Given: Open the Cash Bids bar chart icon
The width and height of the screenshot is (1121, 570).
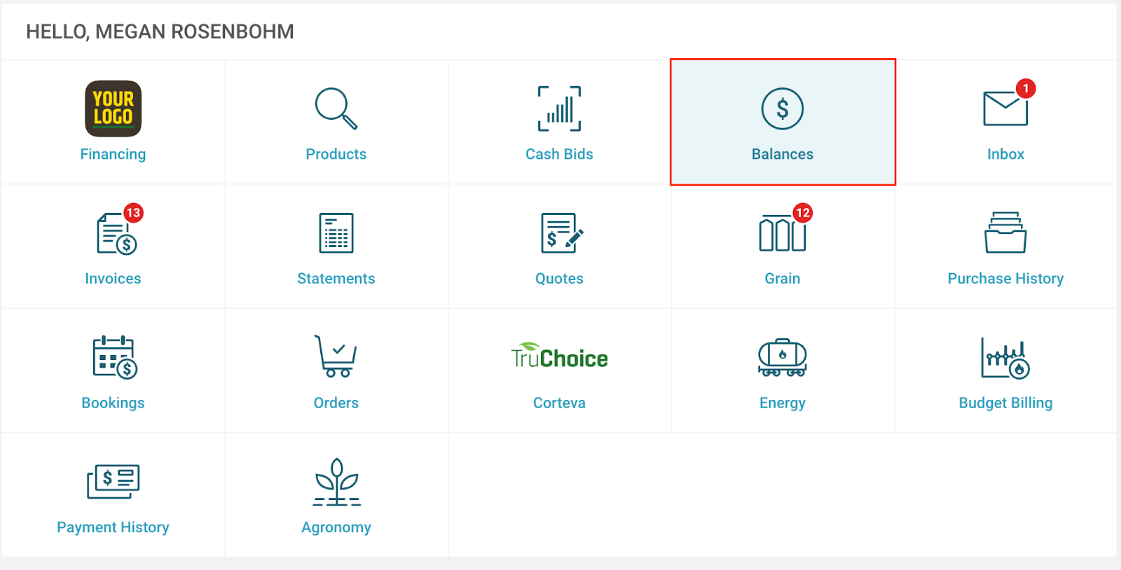Looking at the screenshot, I should [559, 109].
